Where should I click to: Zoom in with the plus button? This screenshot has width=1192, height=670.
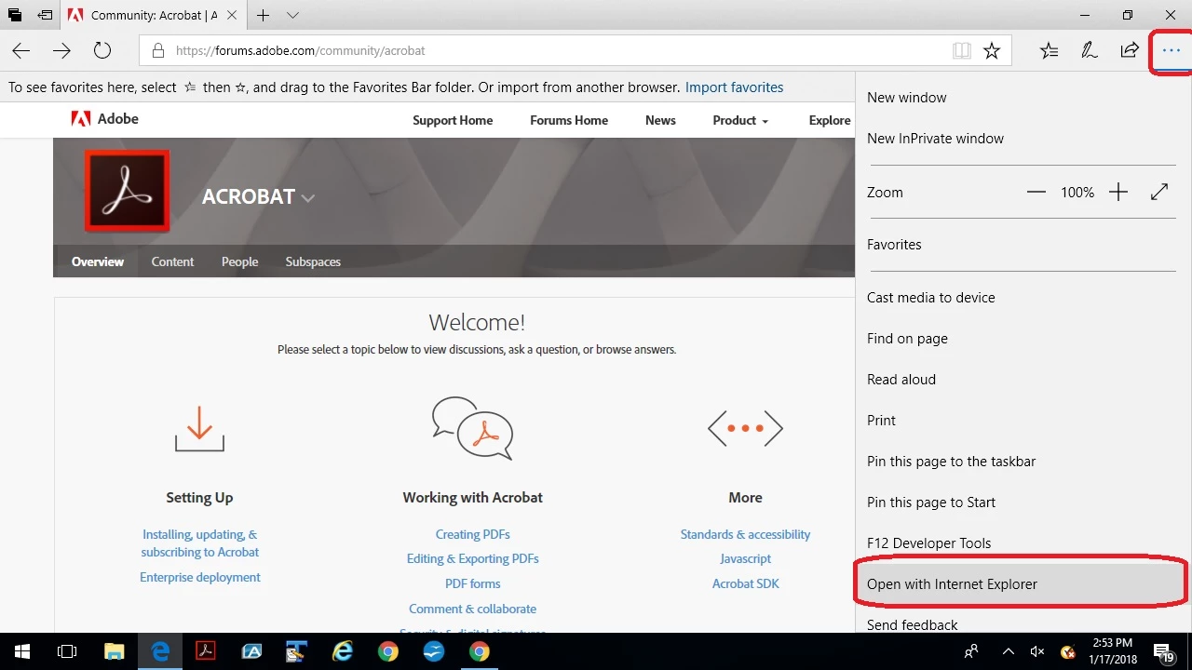(x=1118, y=193)
